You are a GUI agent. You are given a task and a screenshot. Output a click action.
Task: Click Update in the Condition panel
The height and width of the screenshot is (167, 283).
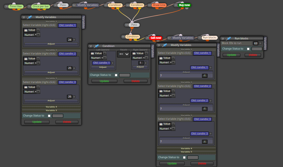(104, 81)
